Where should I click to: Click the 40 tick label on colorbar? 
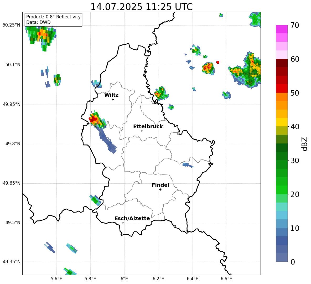[295, 127]
